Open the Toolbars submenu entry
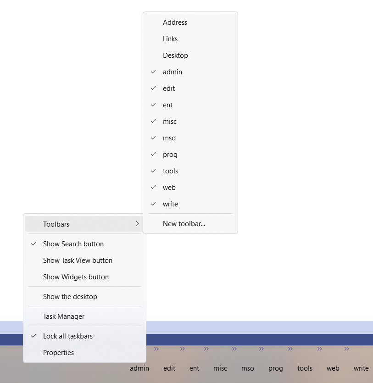The height and width of the screenshot is (383, 373). [x=84, y=224]
